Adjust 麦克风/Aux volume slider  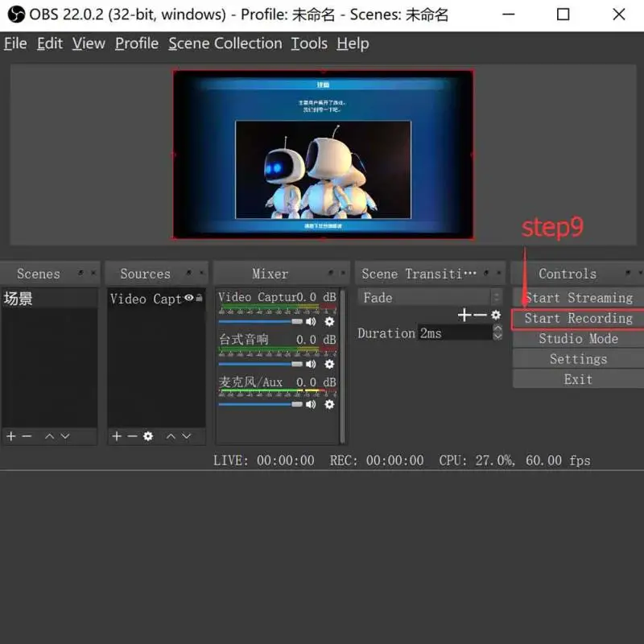[x=260, y=404]
